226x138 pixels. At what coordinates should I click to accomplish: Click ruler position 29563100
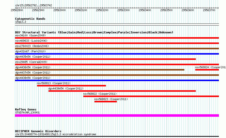click(81, 10)
